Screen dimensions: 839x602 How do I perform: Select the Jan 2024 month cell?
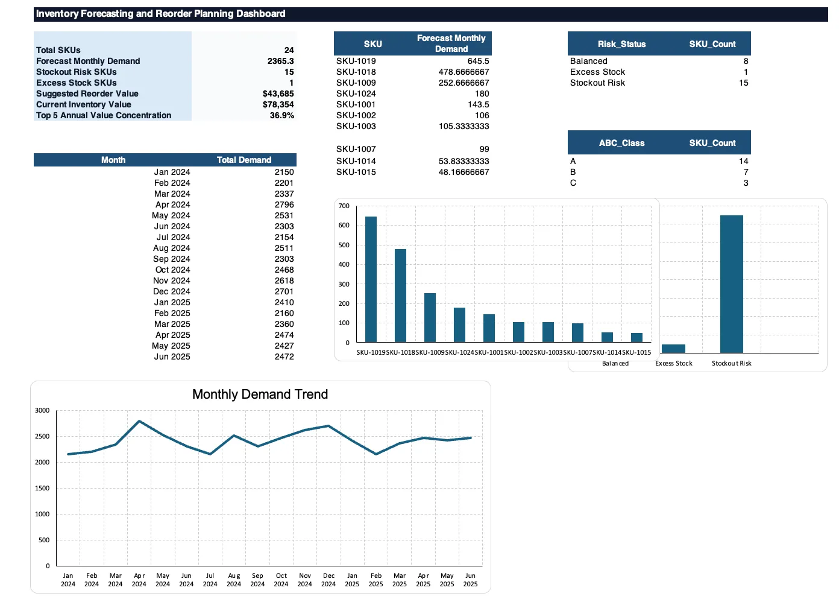tap(172, 172)
